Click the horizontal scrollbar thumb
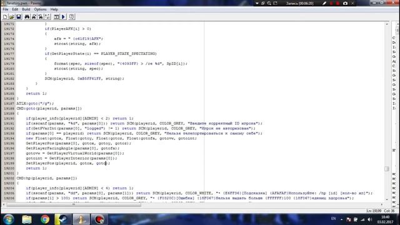Viewport: 400px width, 225px height. (x=74, y=204)
